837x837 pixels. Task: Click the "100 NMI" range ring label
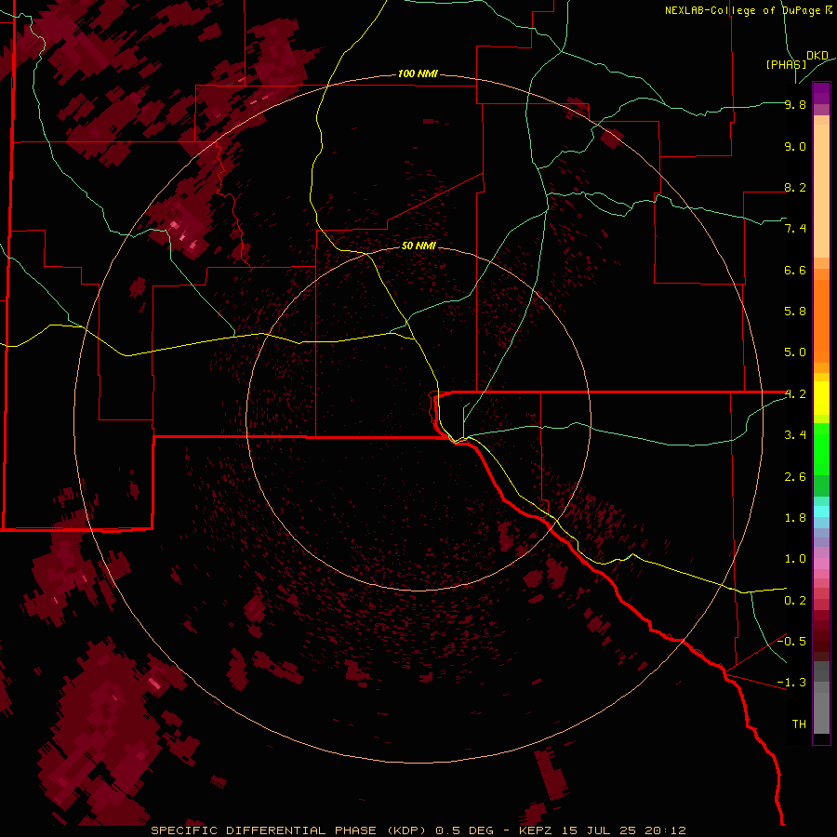point(418,73)
